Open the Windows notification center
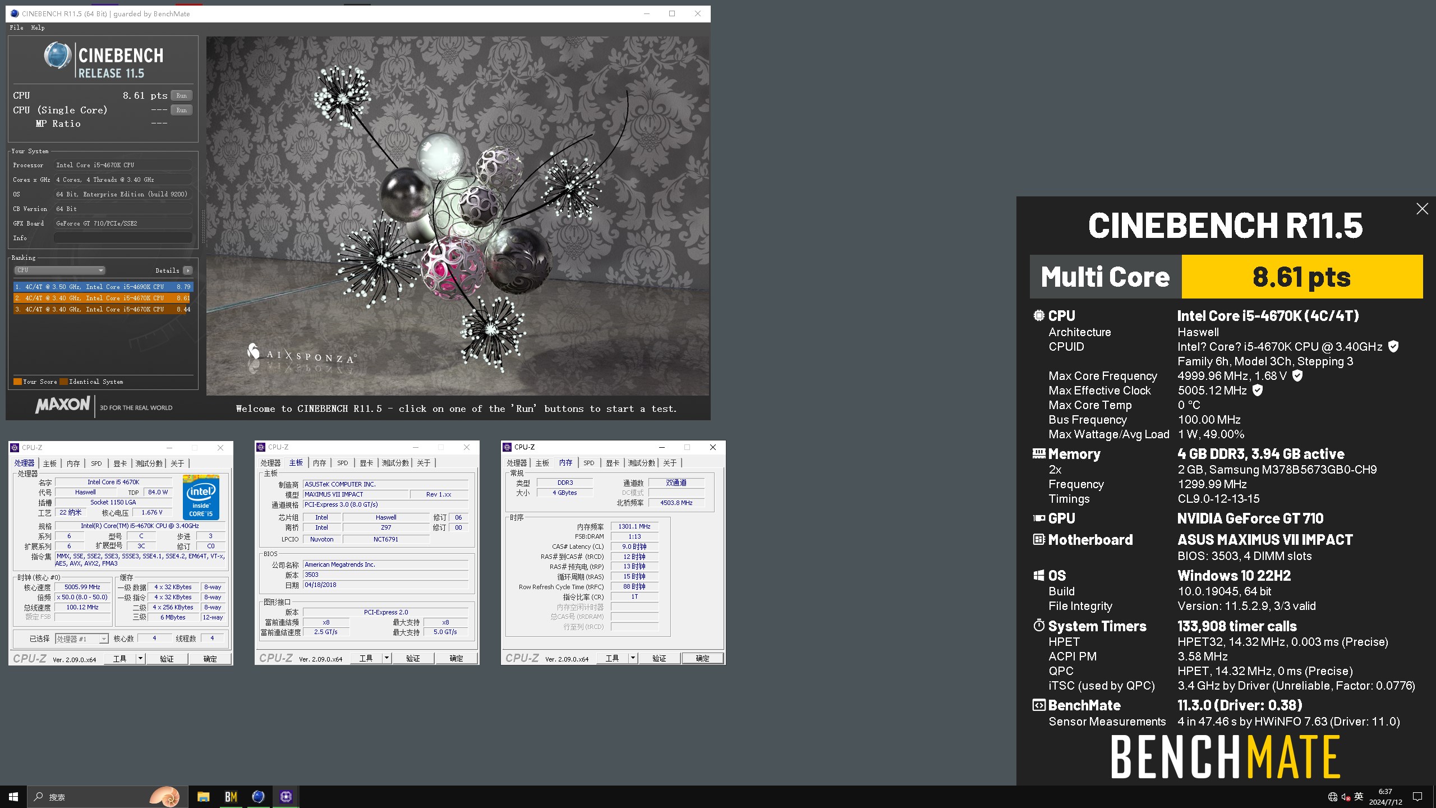Screen dimensions: 1436x808 (1417, 797)
